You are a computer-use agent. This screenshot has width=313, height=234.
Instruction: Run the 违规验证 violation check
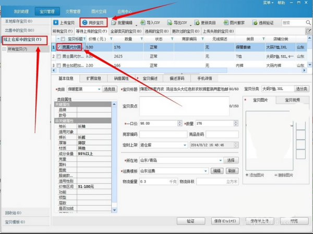pos(263,23)
